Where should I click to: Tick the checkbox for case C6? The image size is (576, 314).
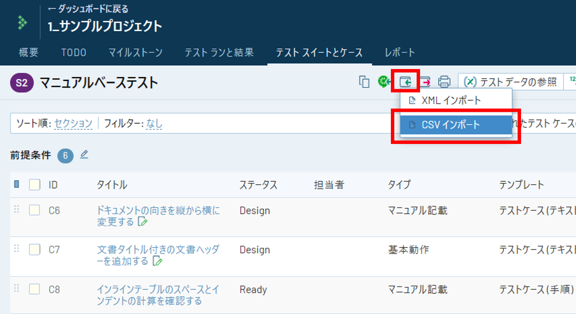(x=34, y=210)
